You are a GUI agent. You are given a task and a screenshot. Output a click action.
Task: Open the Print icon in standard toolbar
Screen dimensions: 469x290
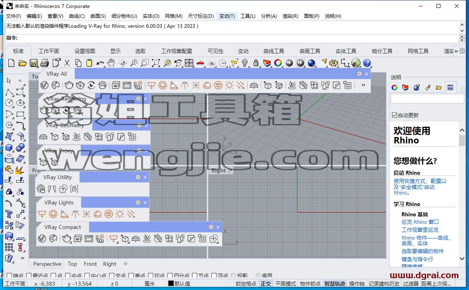[44, 63]
